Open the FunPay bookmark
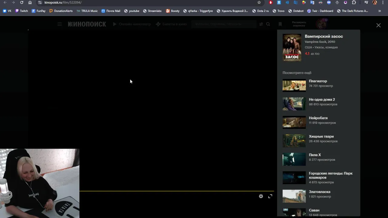This screenshot has width=388, height=218. [x=38, y=11]
